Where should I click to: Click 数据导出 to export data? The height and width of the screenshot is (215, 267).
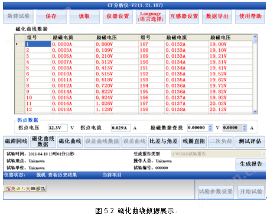pyautogui.click(x=217, y=16)
